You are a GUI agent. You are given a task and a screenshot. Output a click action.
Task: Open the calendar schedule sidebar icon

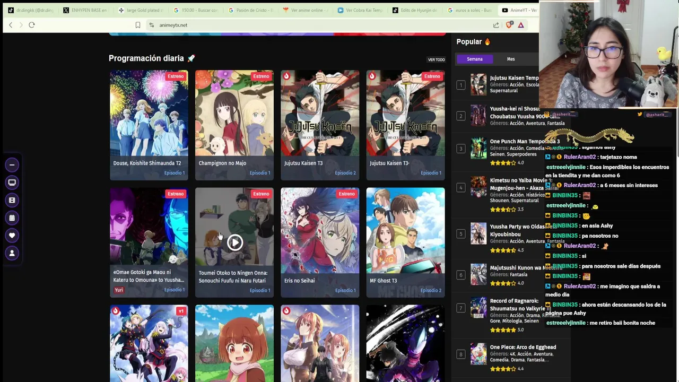pyautogui.click(x=12, y=218)
